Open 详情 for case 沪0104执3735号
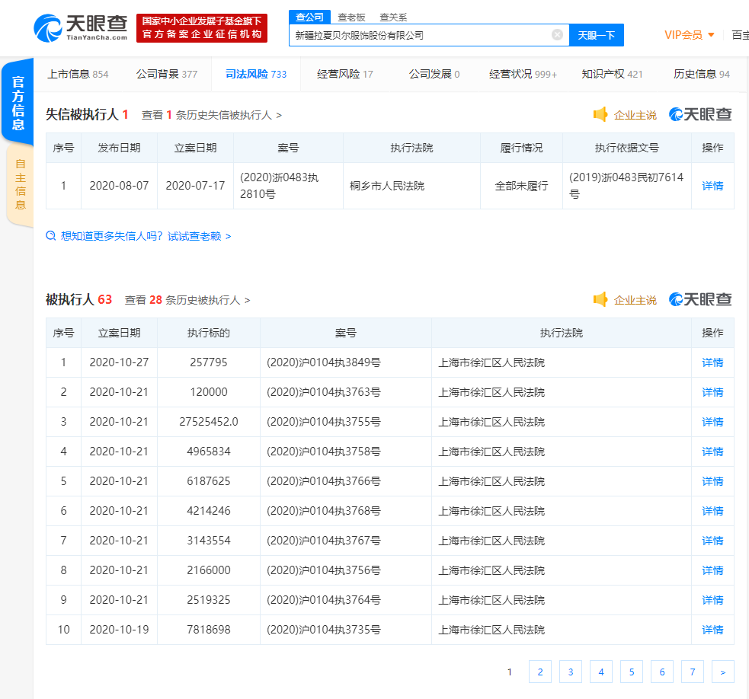This screenshot has height=699, width=749. (712, 630)
